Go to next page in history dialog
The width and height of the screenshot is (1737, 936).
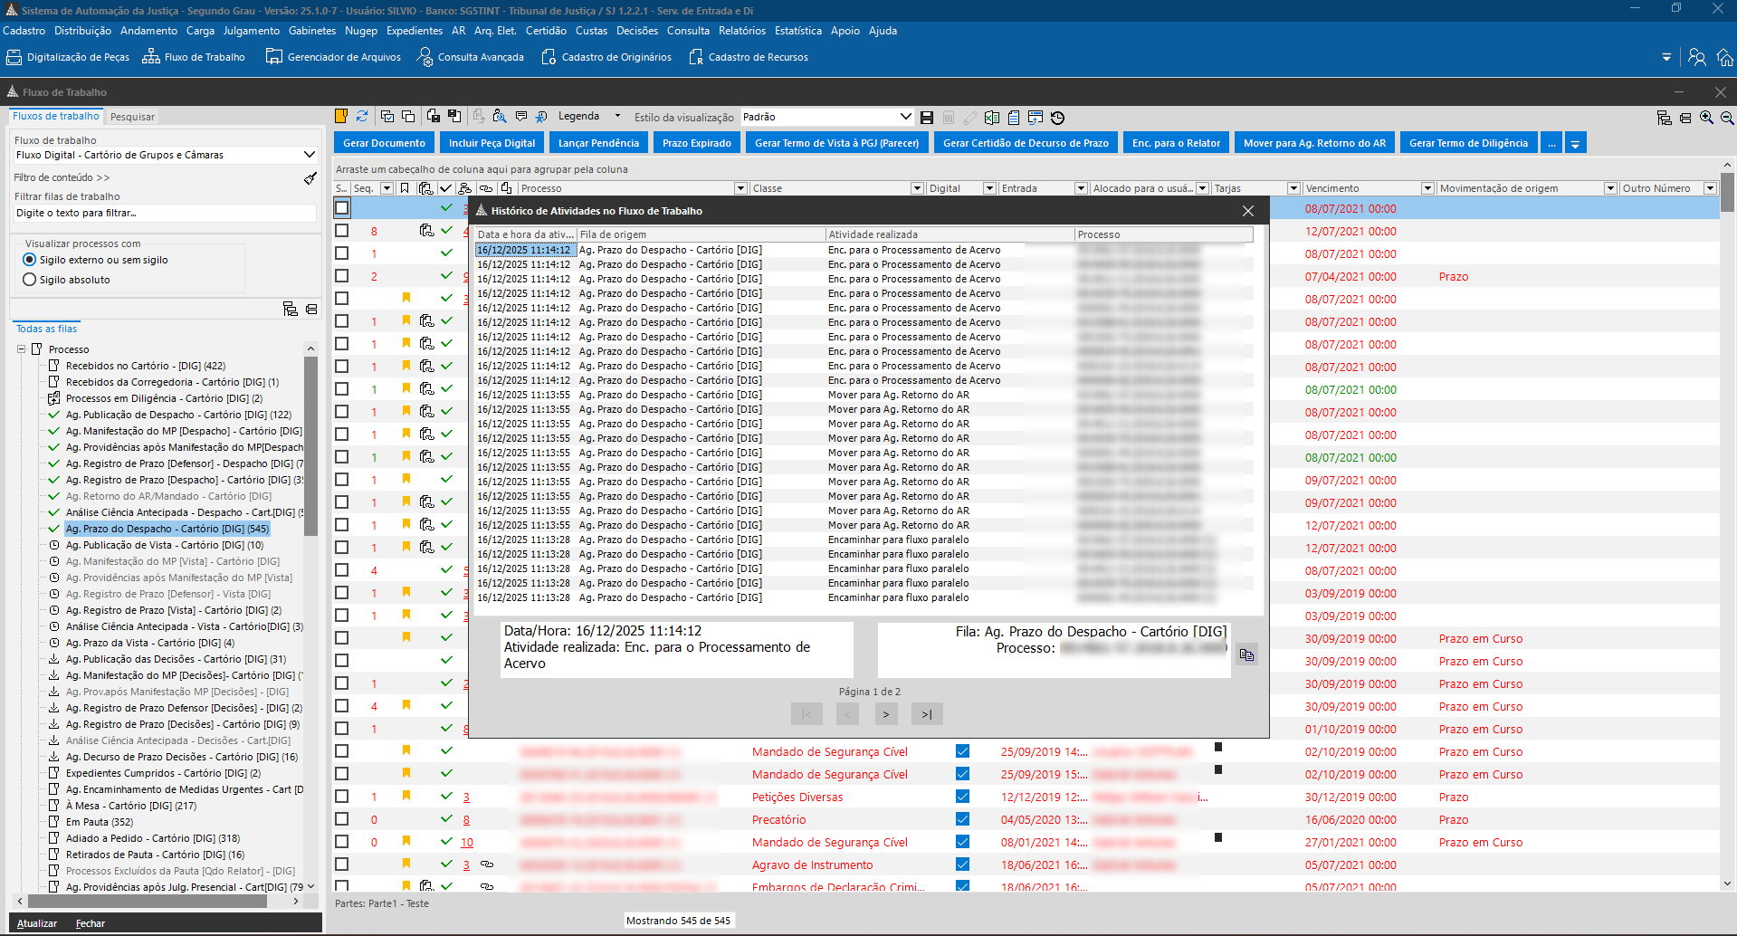(885, 714)
